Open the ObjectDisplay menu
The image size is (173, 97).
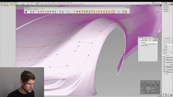32,2
